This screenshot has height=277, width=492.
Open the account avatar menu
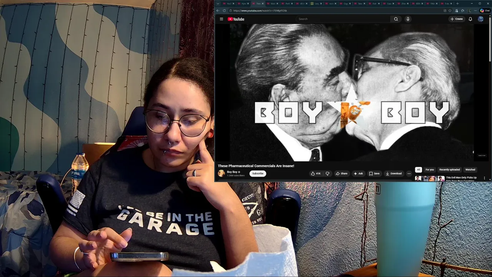point(480,19)
